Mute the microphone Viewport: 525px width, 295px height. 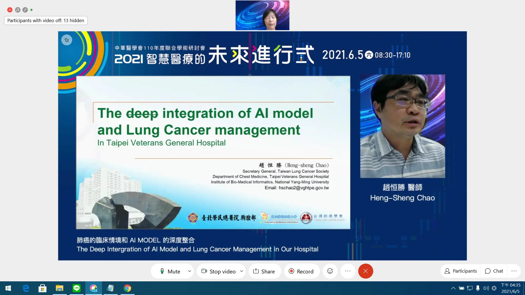[170, 271]
